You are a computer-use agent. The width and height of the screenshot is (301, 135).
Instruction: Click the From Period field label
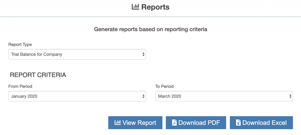[20, 86]
